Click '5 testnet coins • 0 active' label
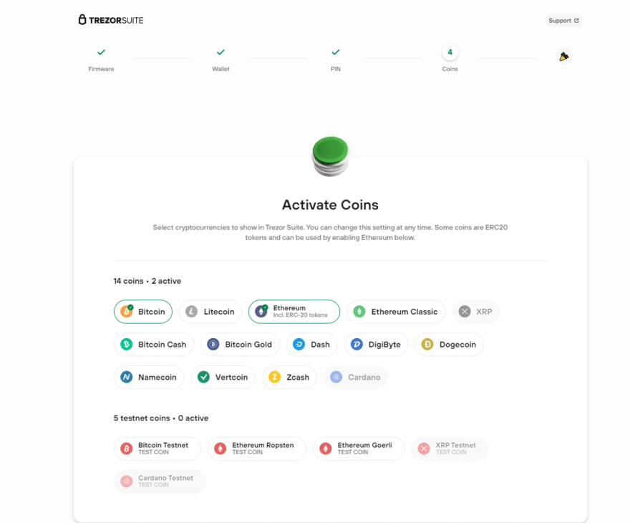The width and height of the screenshot is (630, 523). point(160,418)
